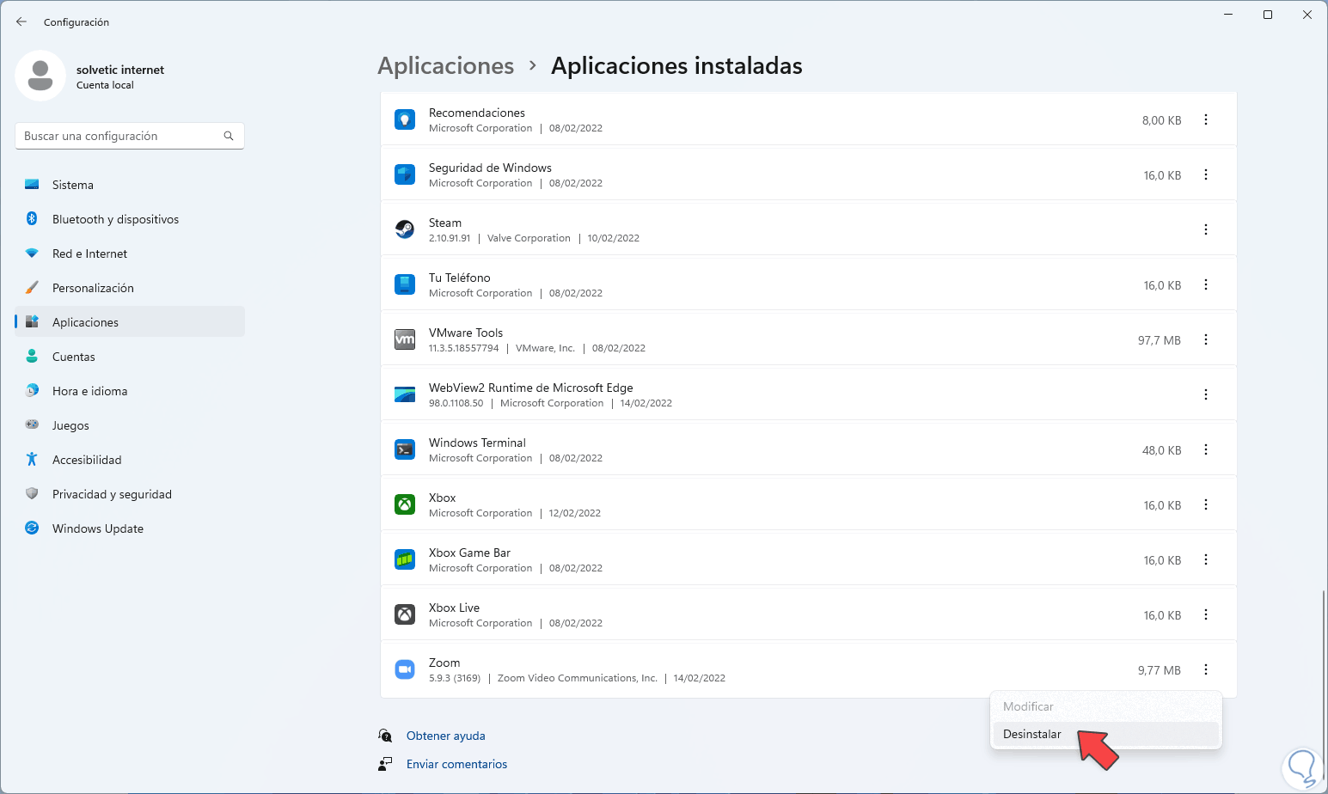Expand options menu for Xbox Live

pos(1206,614)
